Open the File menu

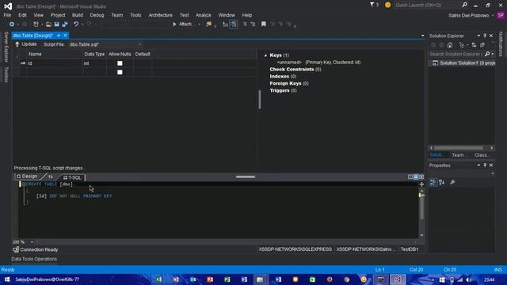7,15
